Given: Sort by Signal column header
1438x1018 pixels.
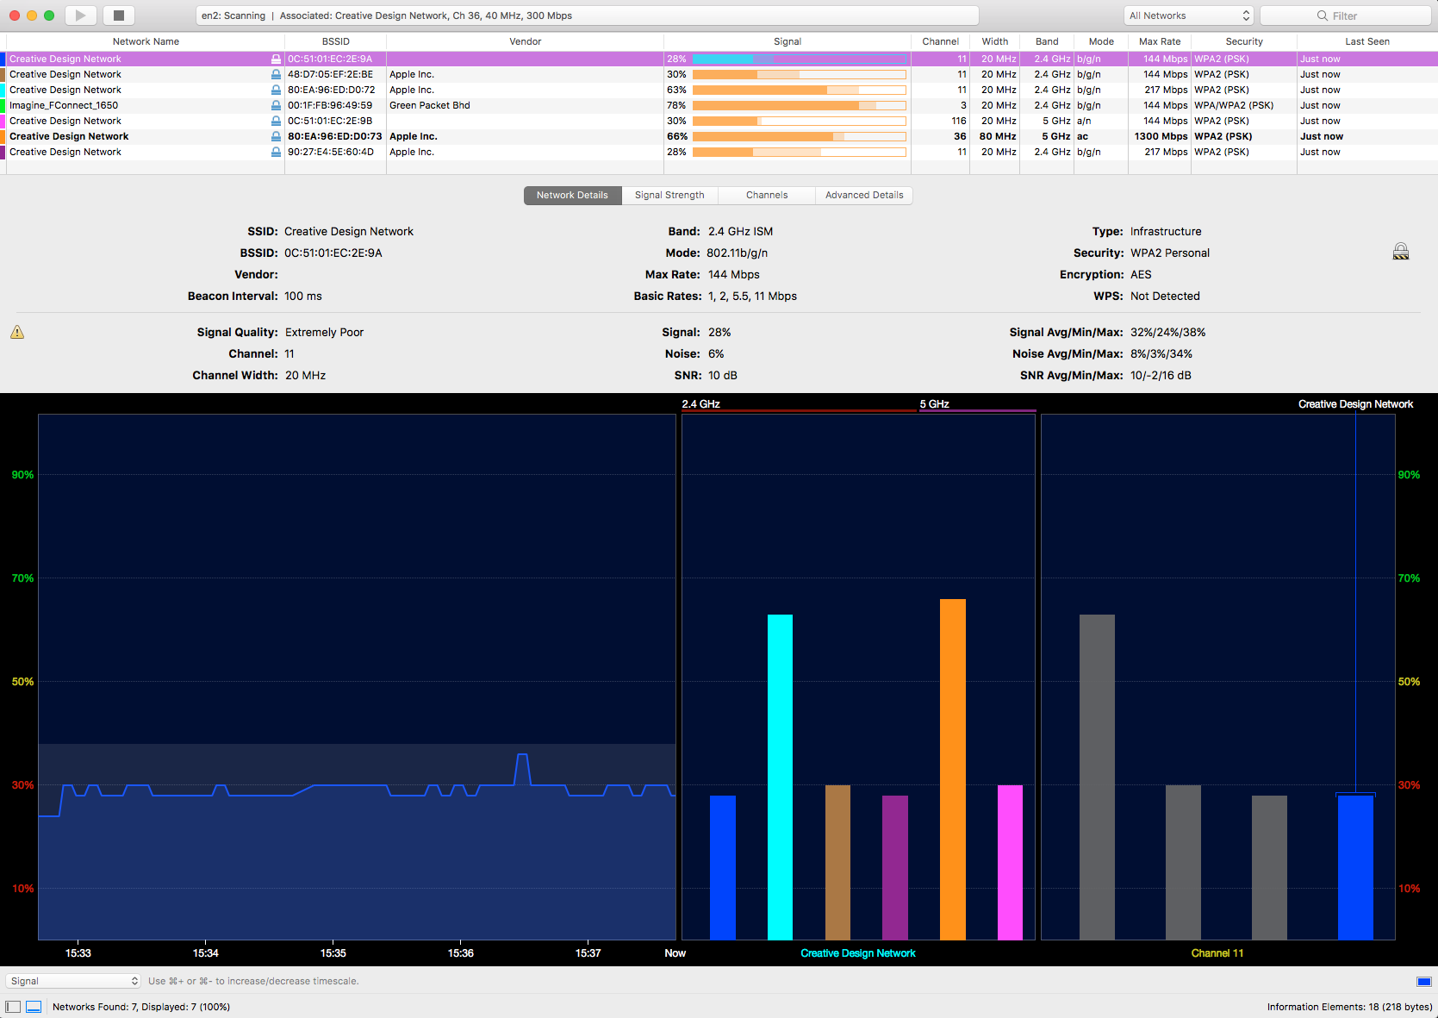Looking at the screenshot, I should coord(787,41).
